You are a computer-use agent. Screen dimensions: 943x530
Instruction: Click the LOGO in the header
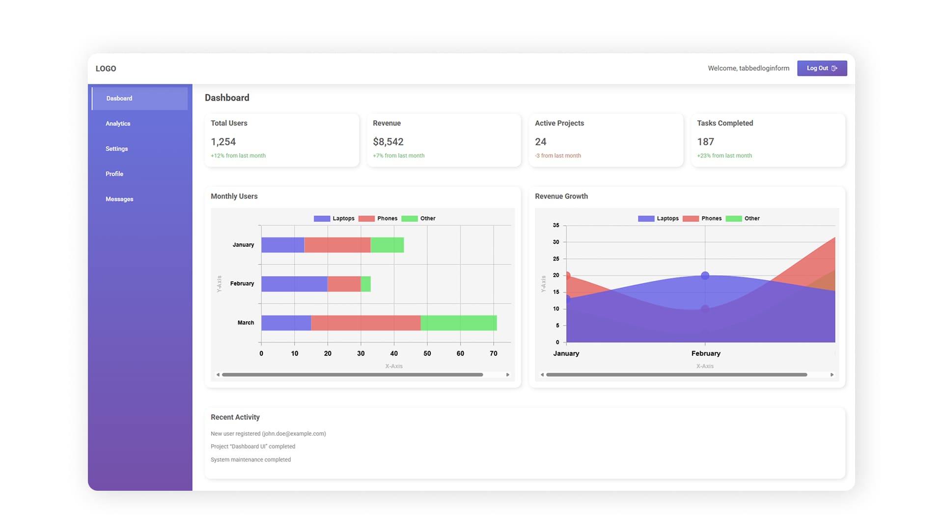pyautogui.click(x=106, y=69)
